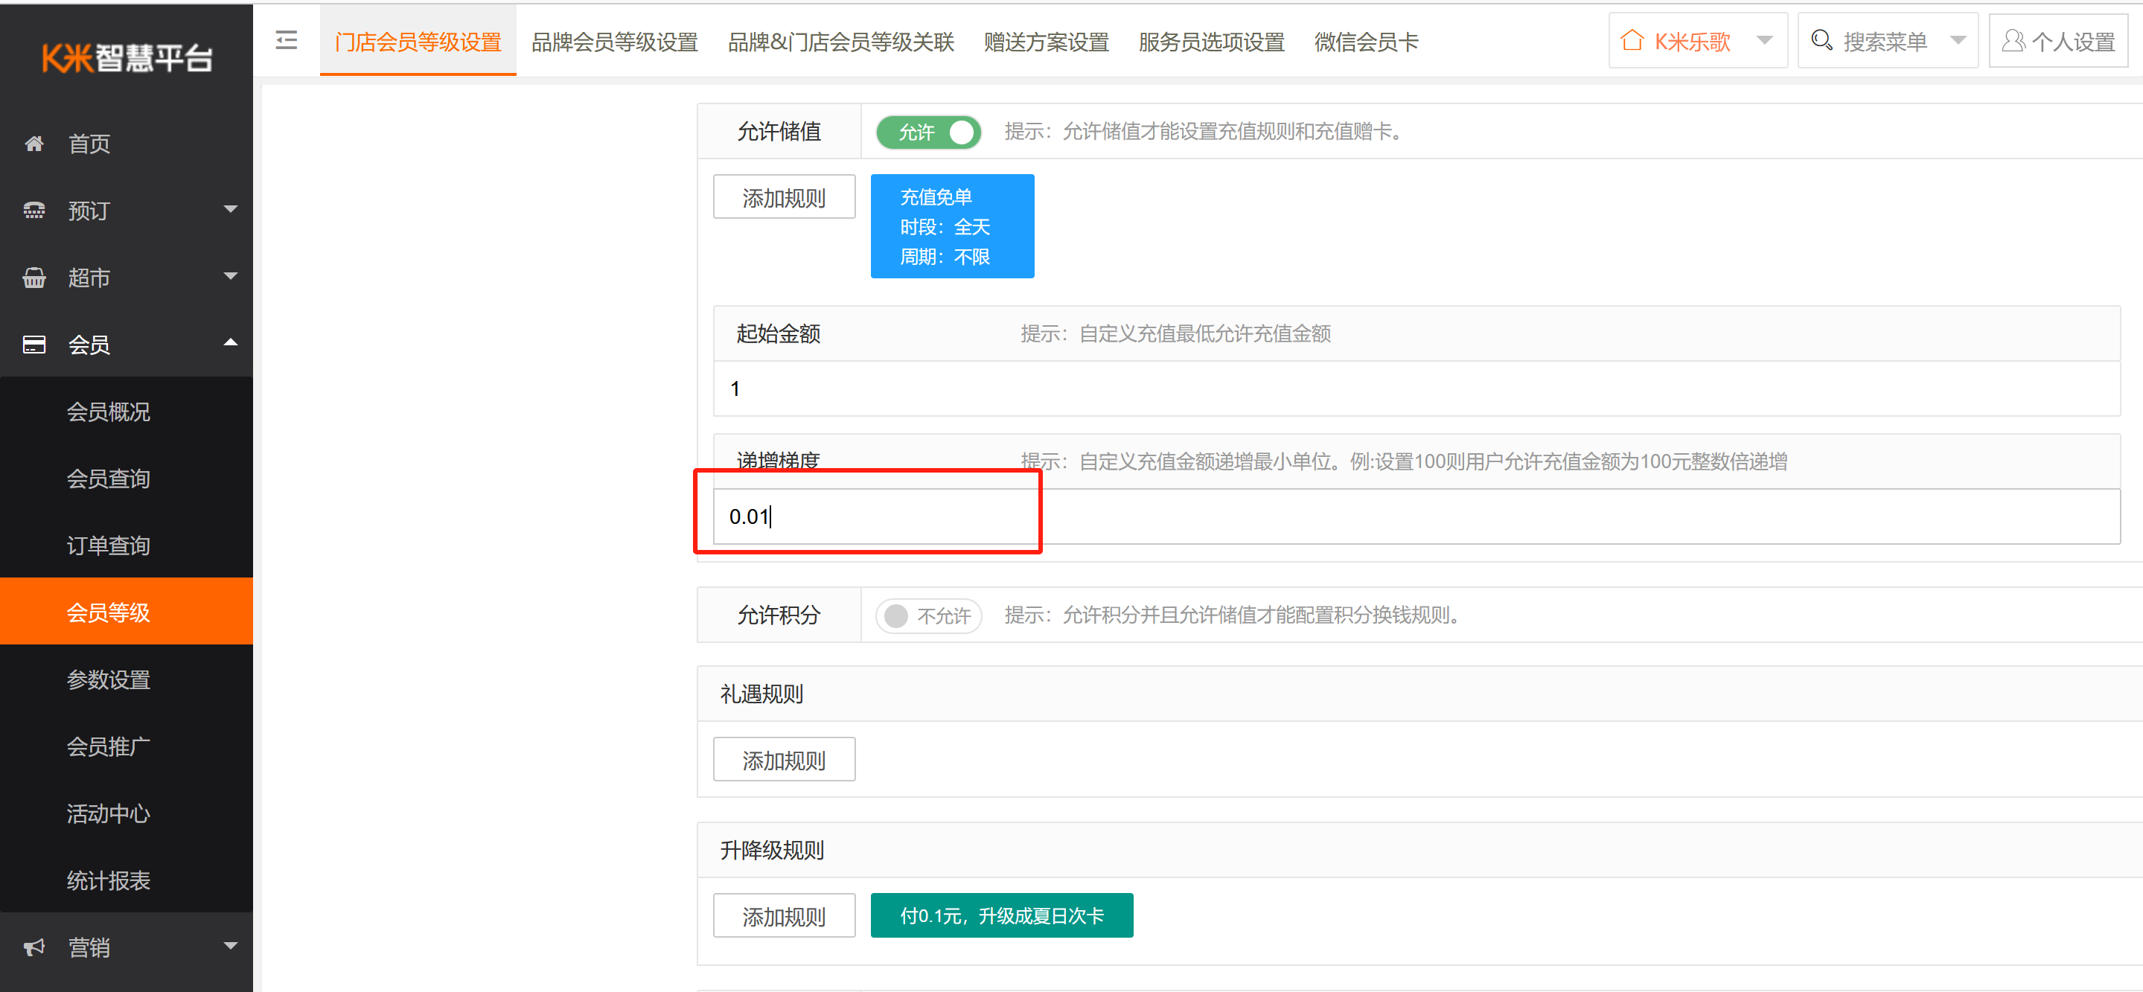The width and height of the screenshot is (2143, 992).
Task: Click the telephone icon beside 预订
Action: pos(34,211)
